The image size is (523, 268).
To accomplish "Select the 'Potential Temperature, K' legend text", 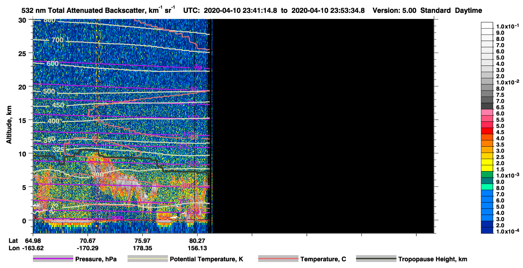I will point(206,260).
